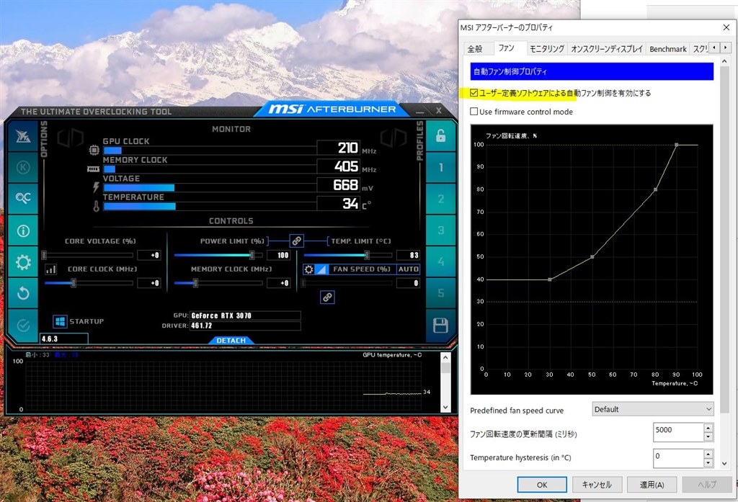Increase fan speed update interval spinner
The height and width of the screenshot is (502, 738).
708,427
